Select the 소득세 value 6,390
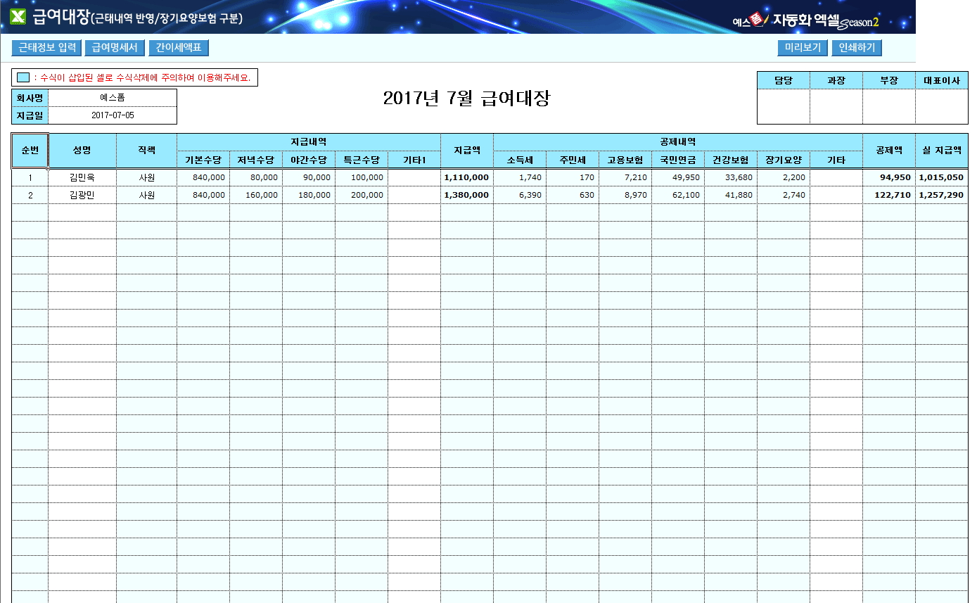 520,195
